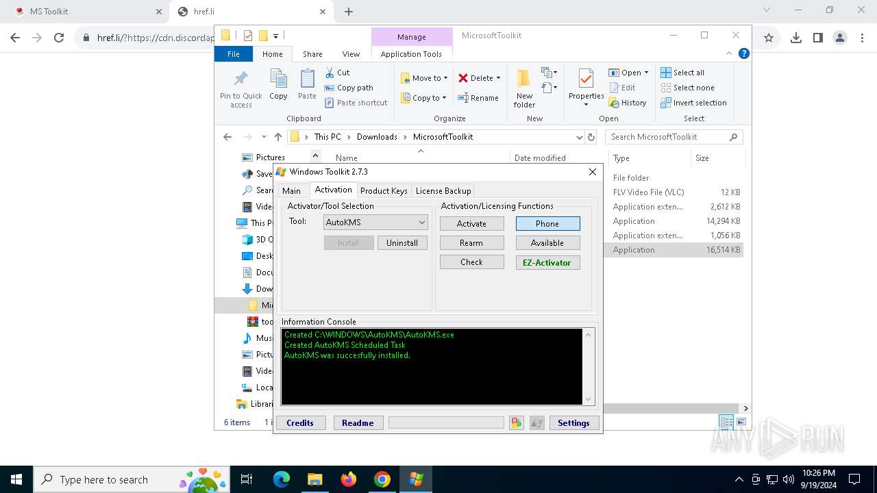Click the Phone activation button

pyautogui.click(x=547, y=224)
